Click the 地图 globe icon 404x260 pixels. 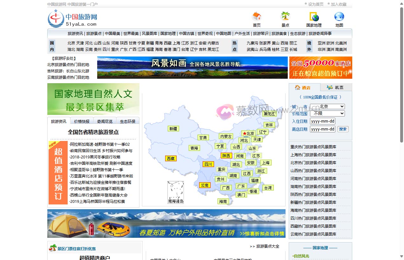coord(339,17)
